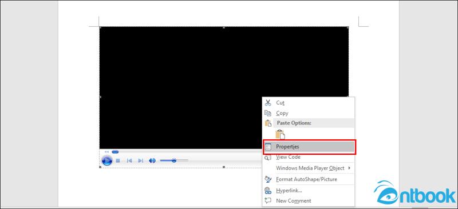Click the Copy pages icon
This screenshot has width=458, height=209.
(268, 113)
